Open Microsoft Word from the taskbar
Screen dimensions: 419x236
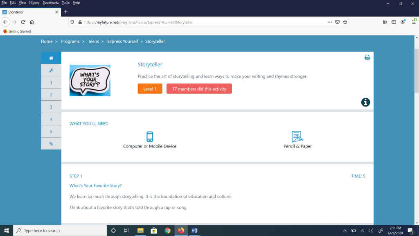(x=194, y=231)
